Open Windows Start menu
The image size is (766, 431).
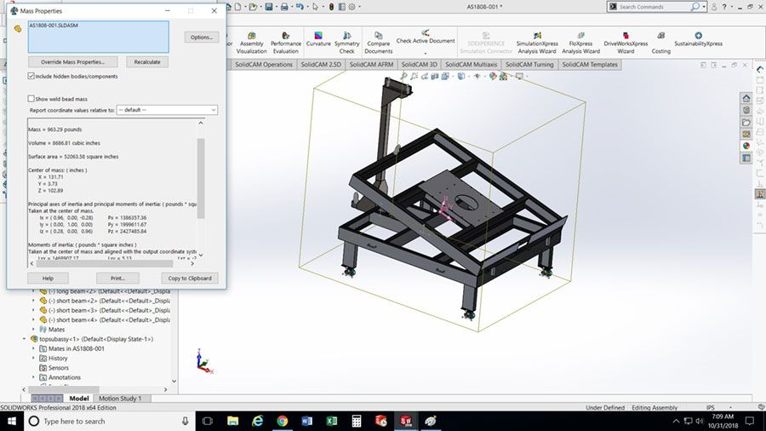click(x=12, y=421)
